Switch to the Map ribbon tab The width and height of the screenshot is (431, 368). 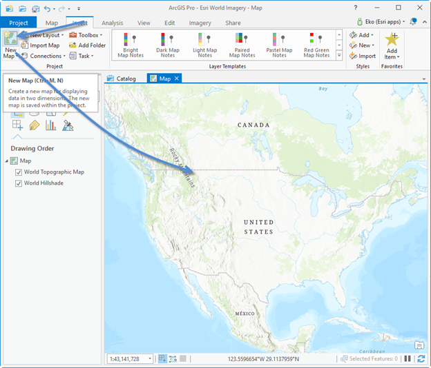click(52, 23)
